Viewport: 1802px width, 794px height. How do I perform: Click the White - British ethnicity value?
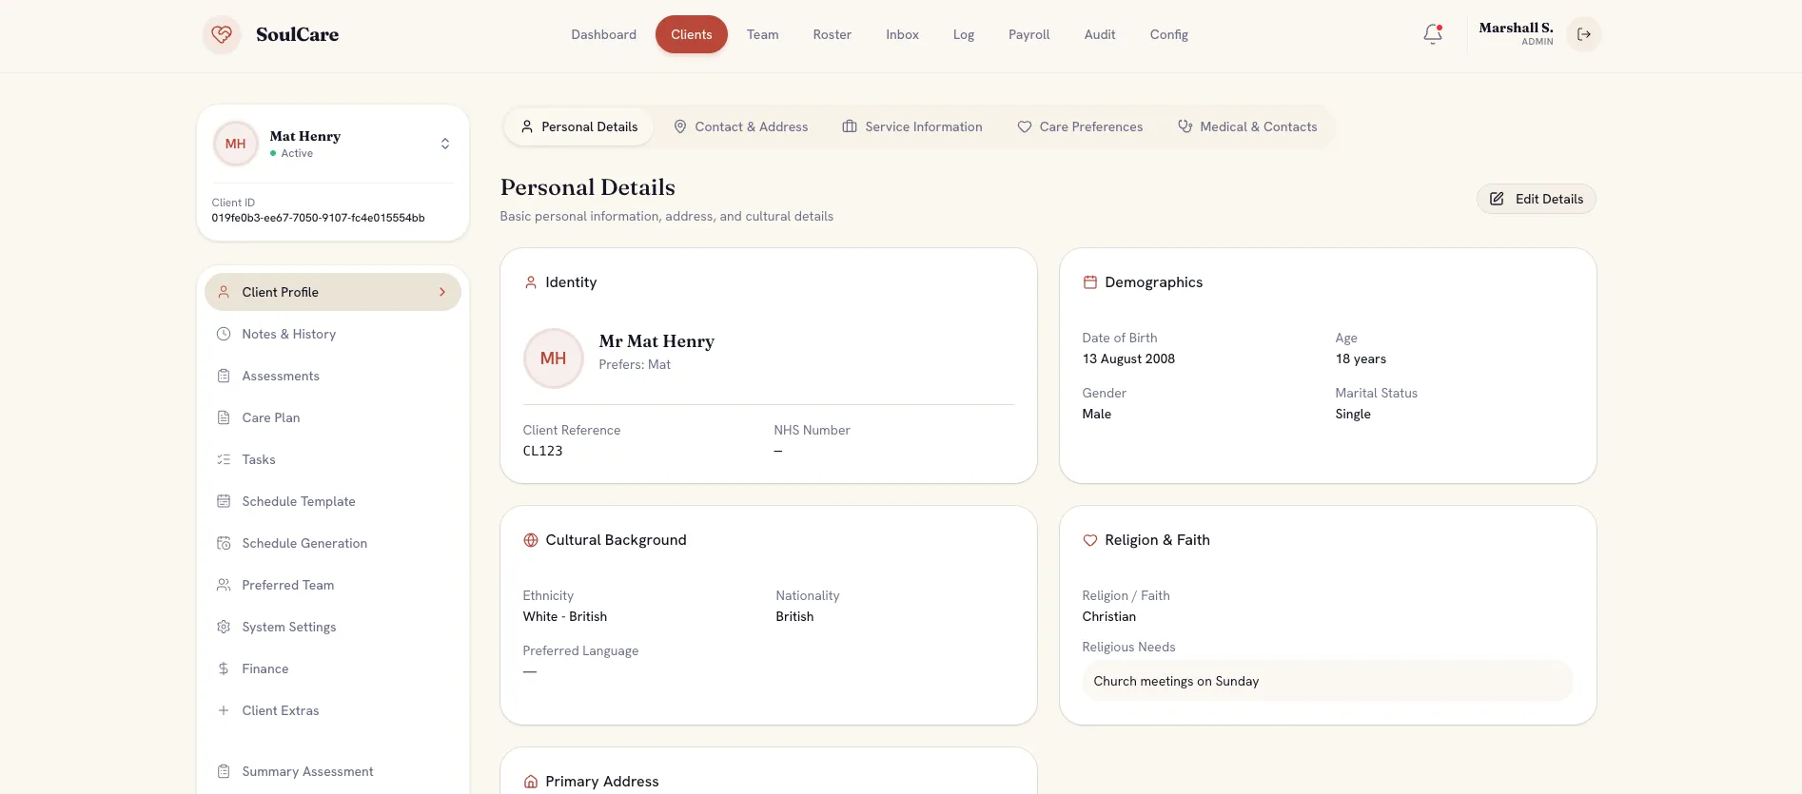pyautogui.click(x=565, y=616)
